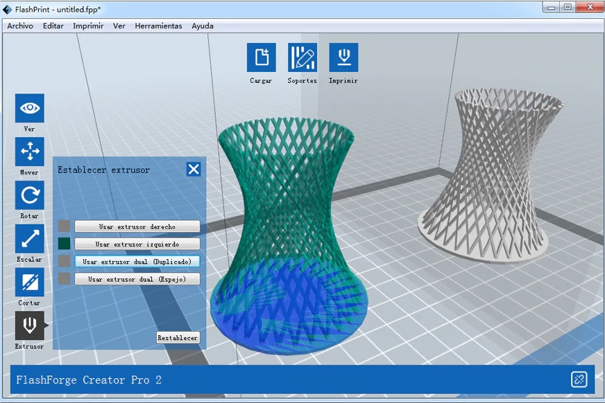Click the Imprimir print icon in the toolbar
Viewport: 605px width, 403px height.
tap(343, 57)
